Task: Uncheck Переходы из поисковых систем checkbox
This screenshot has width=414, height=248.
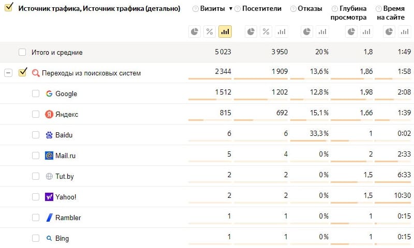Action: point(23,72)
